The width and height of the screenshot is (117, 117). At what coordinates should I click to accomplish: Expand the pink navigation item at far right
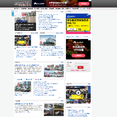click(89, 8)
